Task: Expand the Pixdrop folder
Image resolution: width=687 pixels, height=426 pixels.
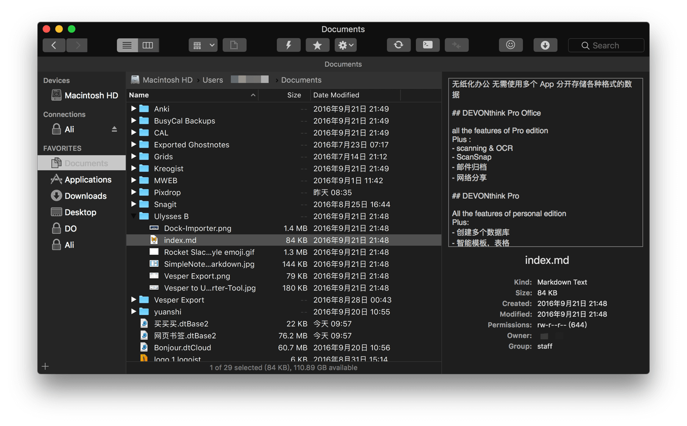Action: pyautogui.click(x=133, y=192)
